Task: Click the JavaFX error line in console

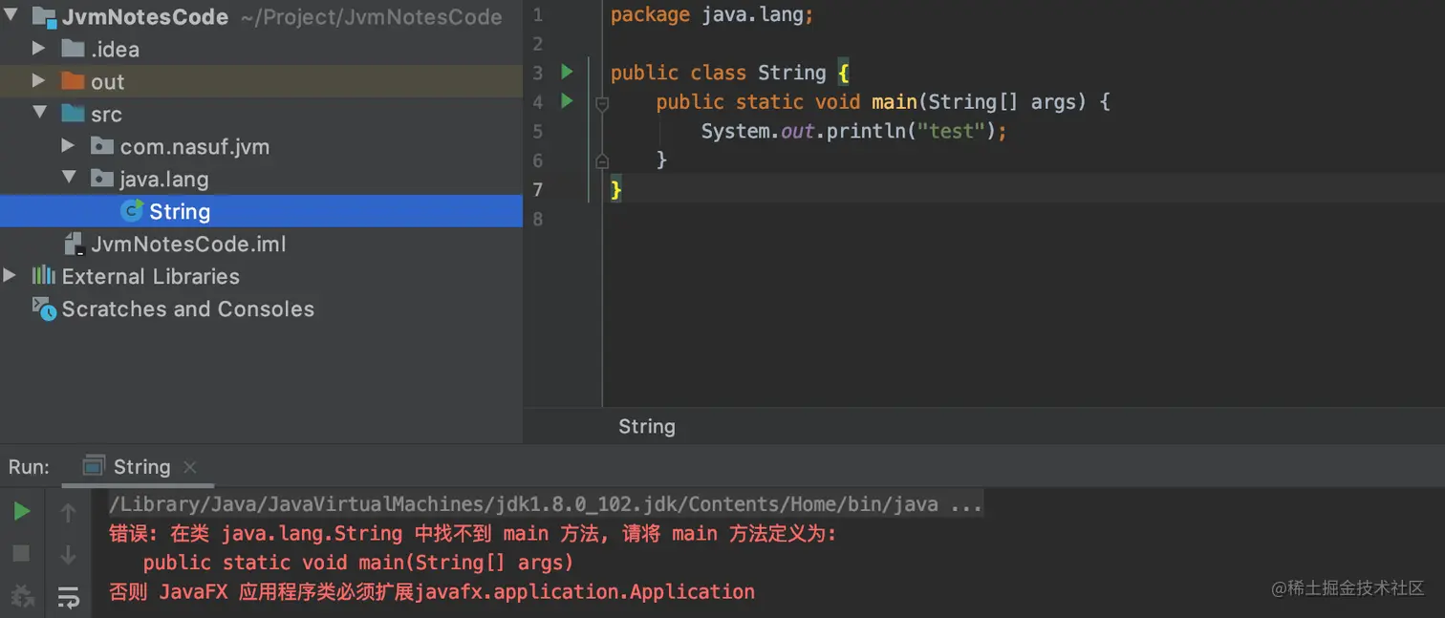Action: (x=432, y=592)
